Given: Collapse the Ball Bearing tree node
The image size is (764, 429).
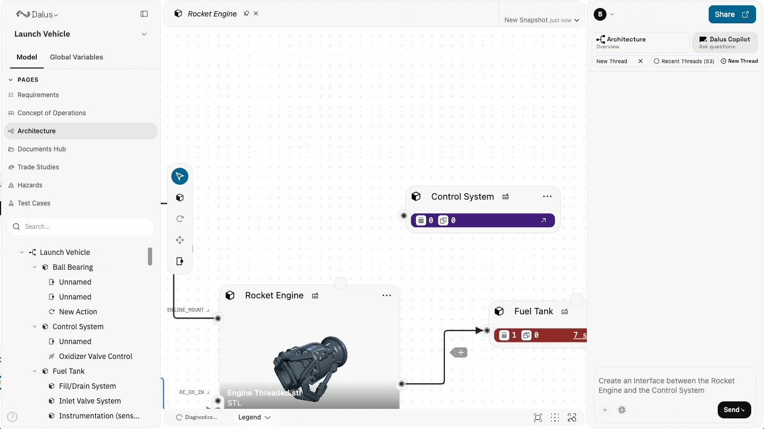Looking at the screenshot, I should (35, 267).
